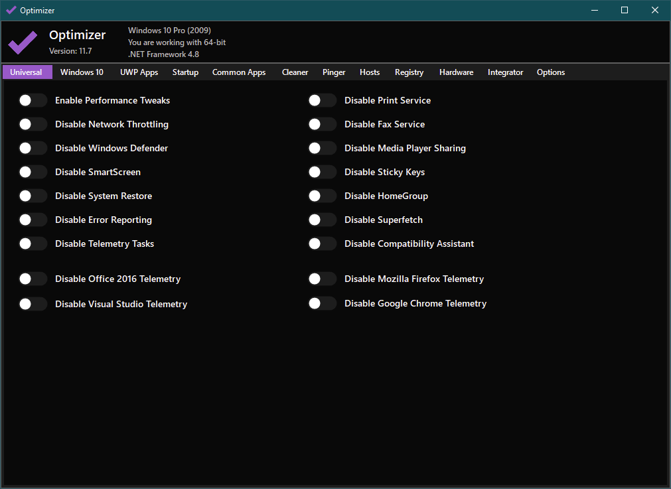Click the Disable Network Throttling label

[112, 124]
